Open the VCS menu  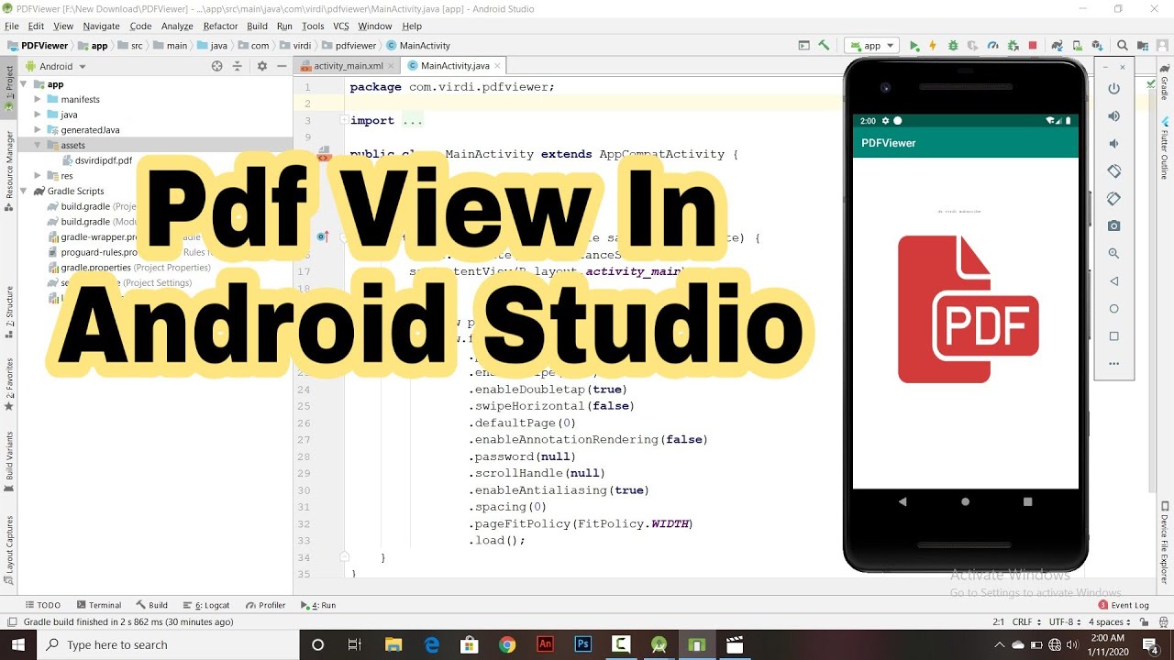(341, 27)
